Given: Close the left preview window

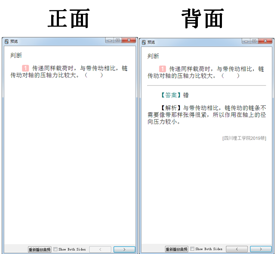Looking at the screenshot, I should (x=129, y=40).
